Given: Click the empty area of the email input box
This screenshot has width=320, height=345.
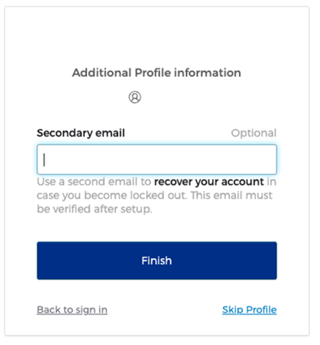Looking at the screenshot, I should 157,160.
